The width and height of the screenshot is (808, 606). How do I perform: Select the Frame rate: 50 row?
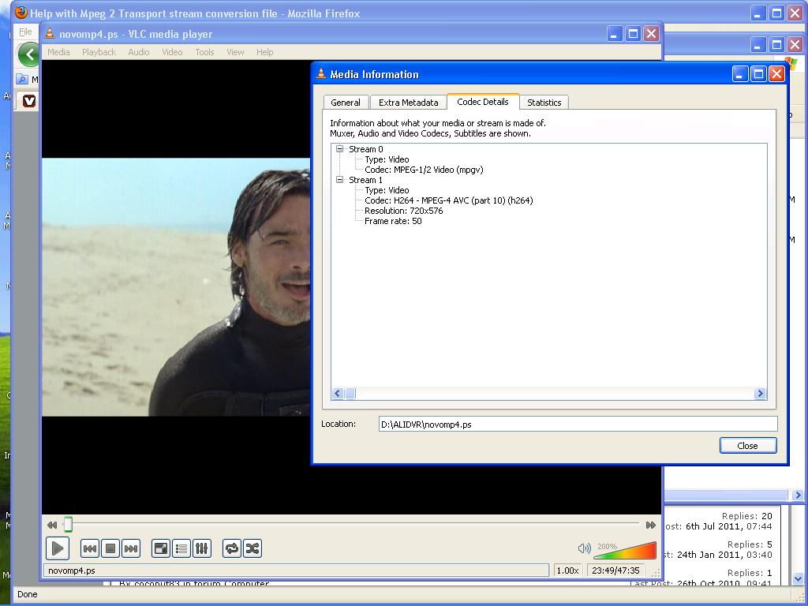click(393, 221)
